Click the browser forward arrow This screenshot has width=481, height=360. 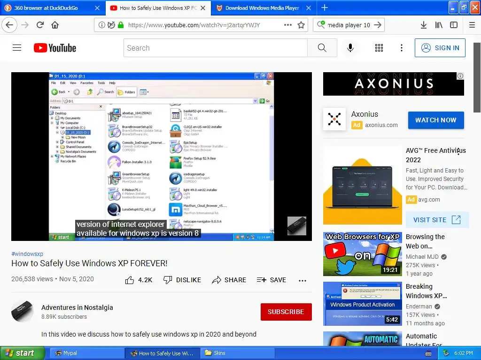25,25
